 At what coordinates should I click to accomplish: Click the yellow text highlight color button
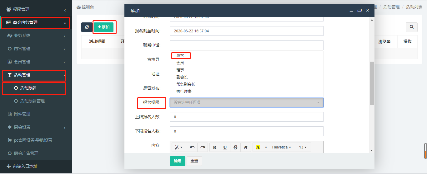[x=258, y=147]
